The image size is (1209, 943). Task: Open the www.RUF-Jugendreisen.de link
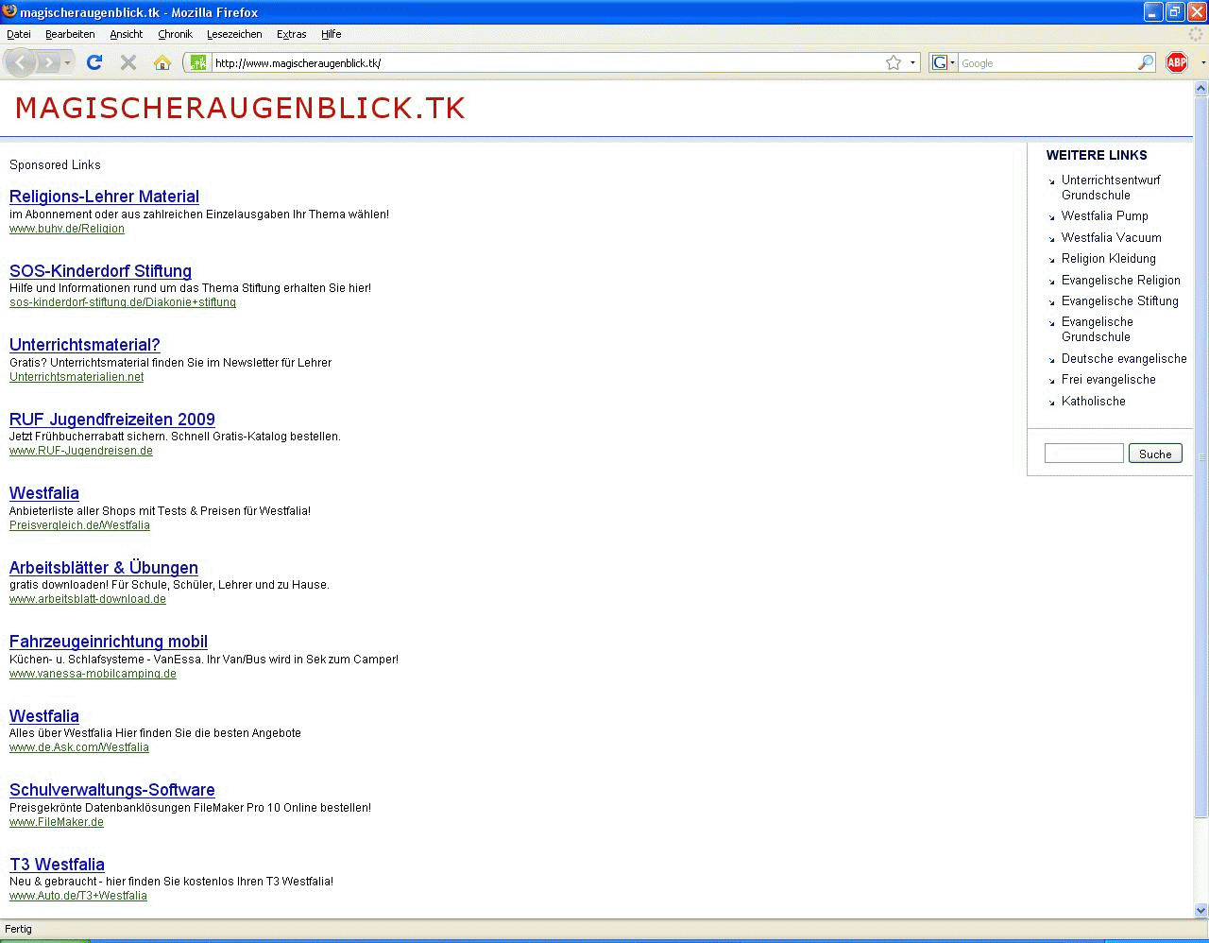pyautogui.click(x=81, y=451)
